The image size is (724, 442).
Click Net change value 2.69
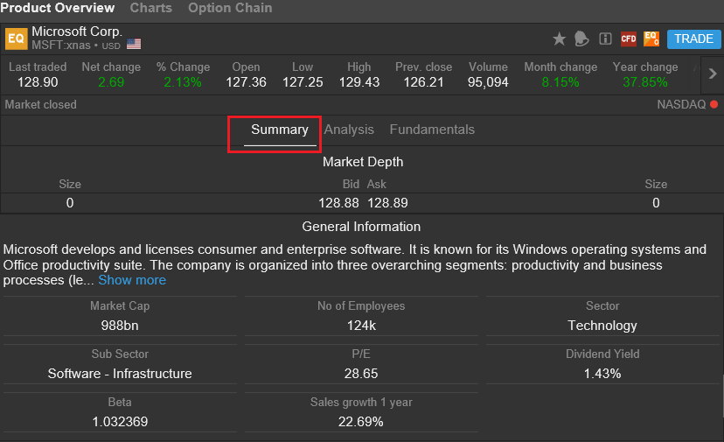click(111, 82)
